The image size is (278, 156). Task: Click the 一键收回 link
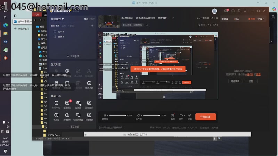tap(249, 75)
